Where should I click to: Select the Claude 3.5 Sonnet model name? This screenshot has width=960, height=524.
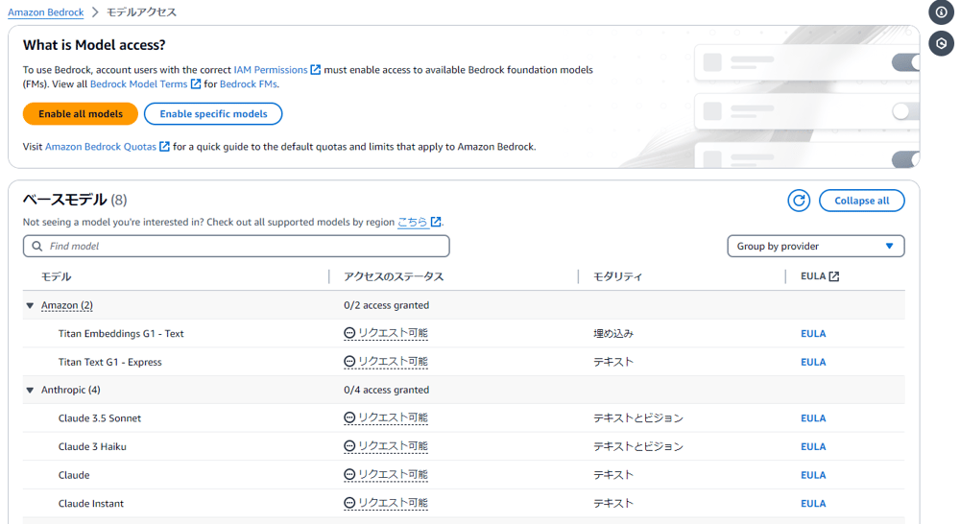click(100, 418)
